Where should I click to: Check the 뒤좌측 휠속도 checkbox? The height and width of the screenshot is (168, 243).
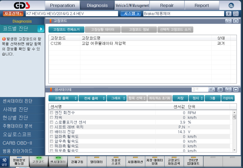(x=51, y=146)
